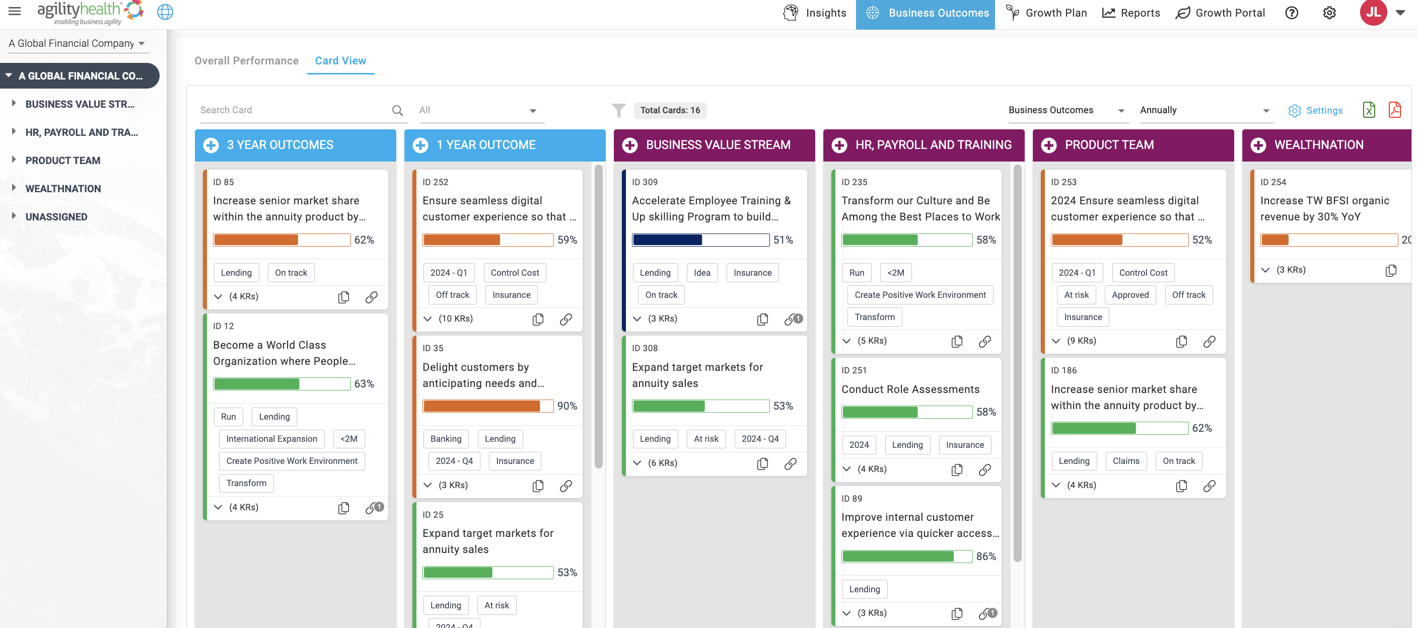The width and height of the screenshot is (1417, 628).
Task: Switch to Overall Performance tab
Action: (x=246, y=60)
